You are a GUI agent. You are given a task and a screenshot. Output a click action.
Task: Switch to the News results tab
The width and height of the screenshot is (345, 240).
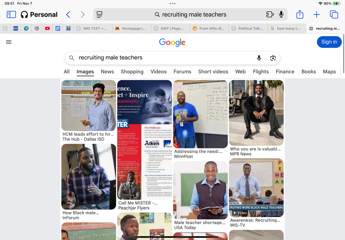(107, 72)
